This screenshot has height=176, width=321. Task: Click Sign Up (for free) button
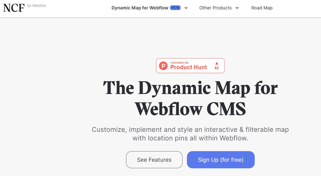click(221, 160)
